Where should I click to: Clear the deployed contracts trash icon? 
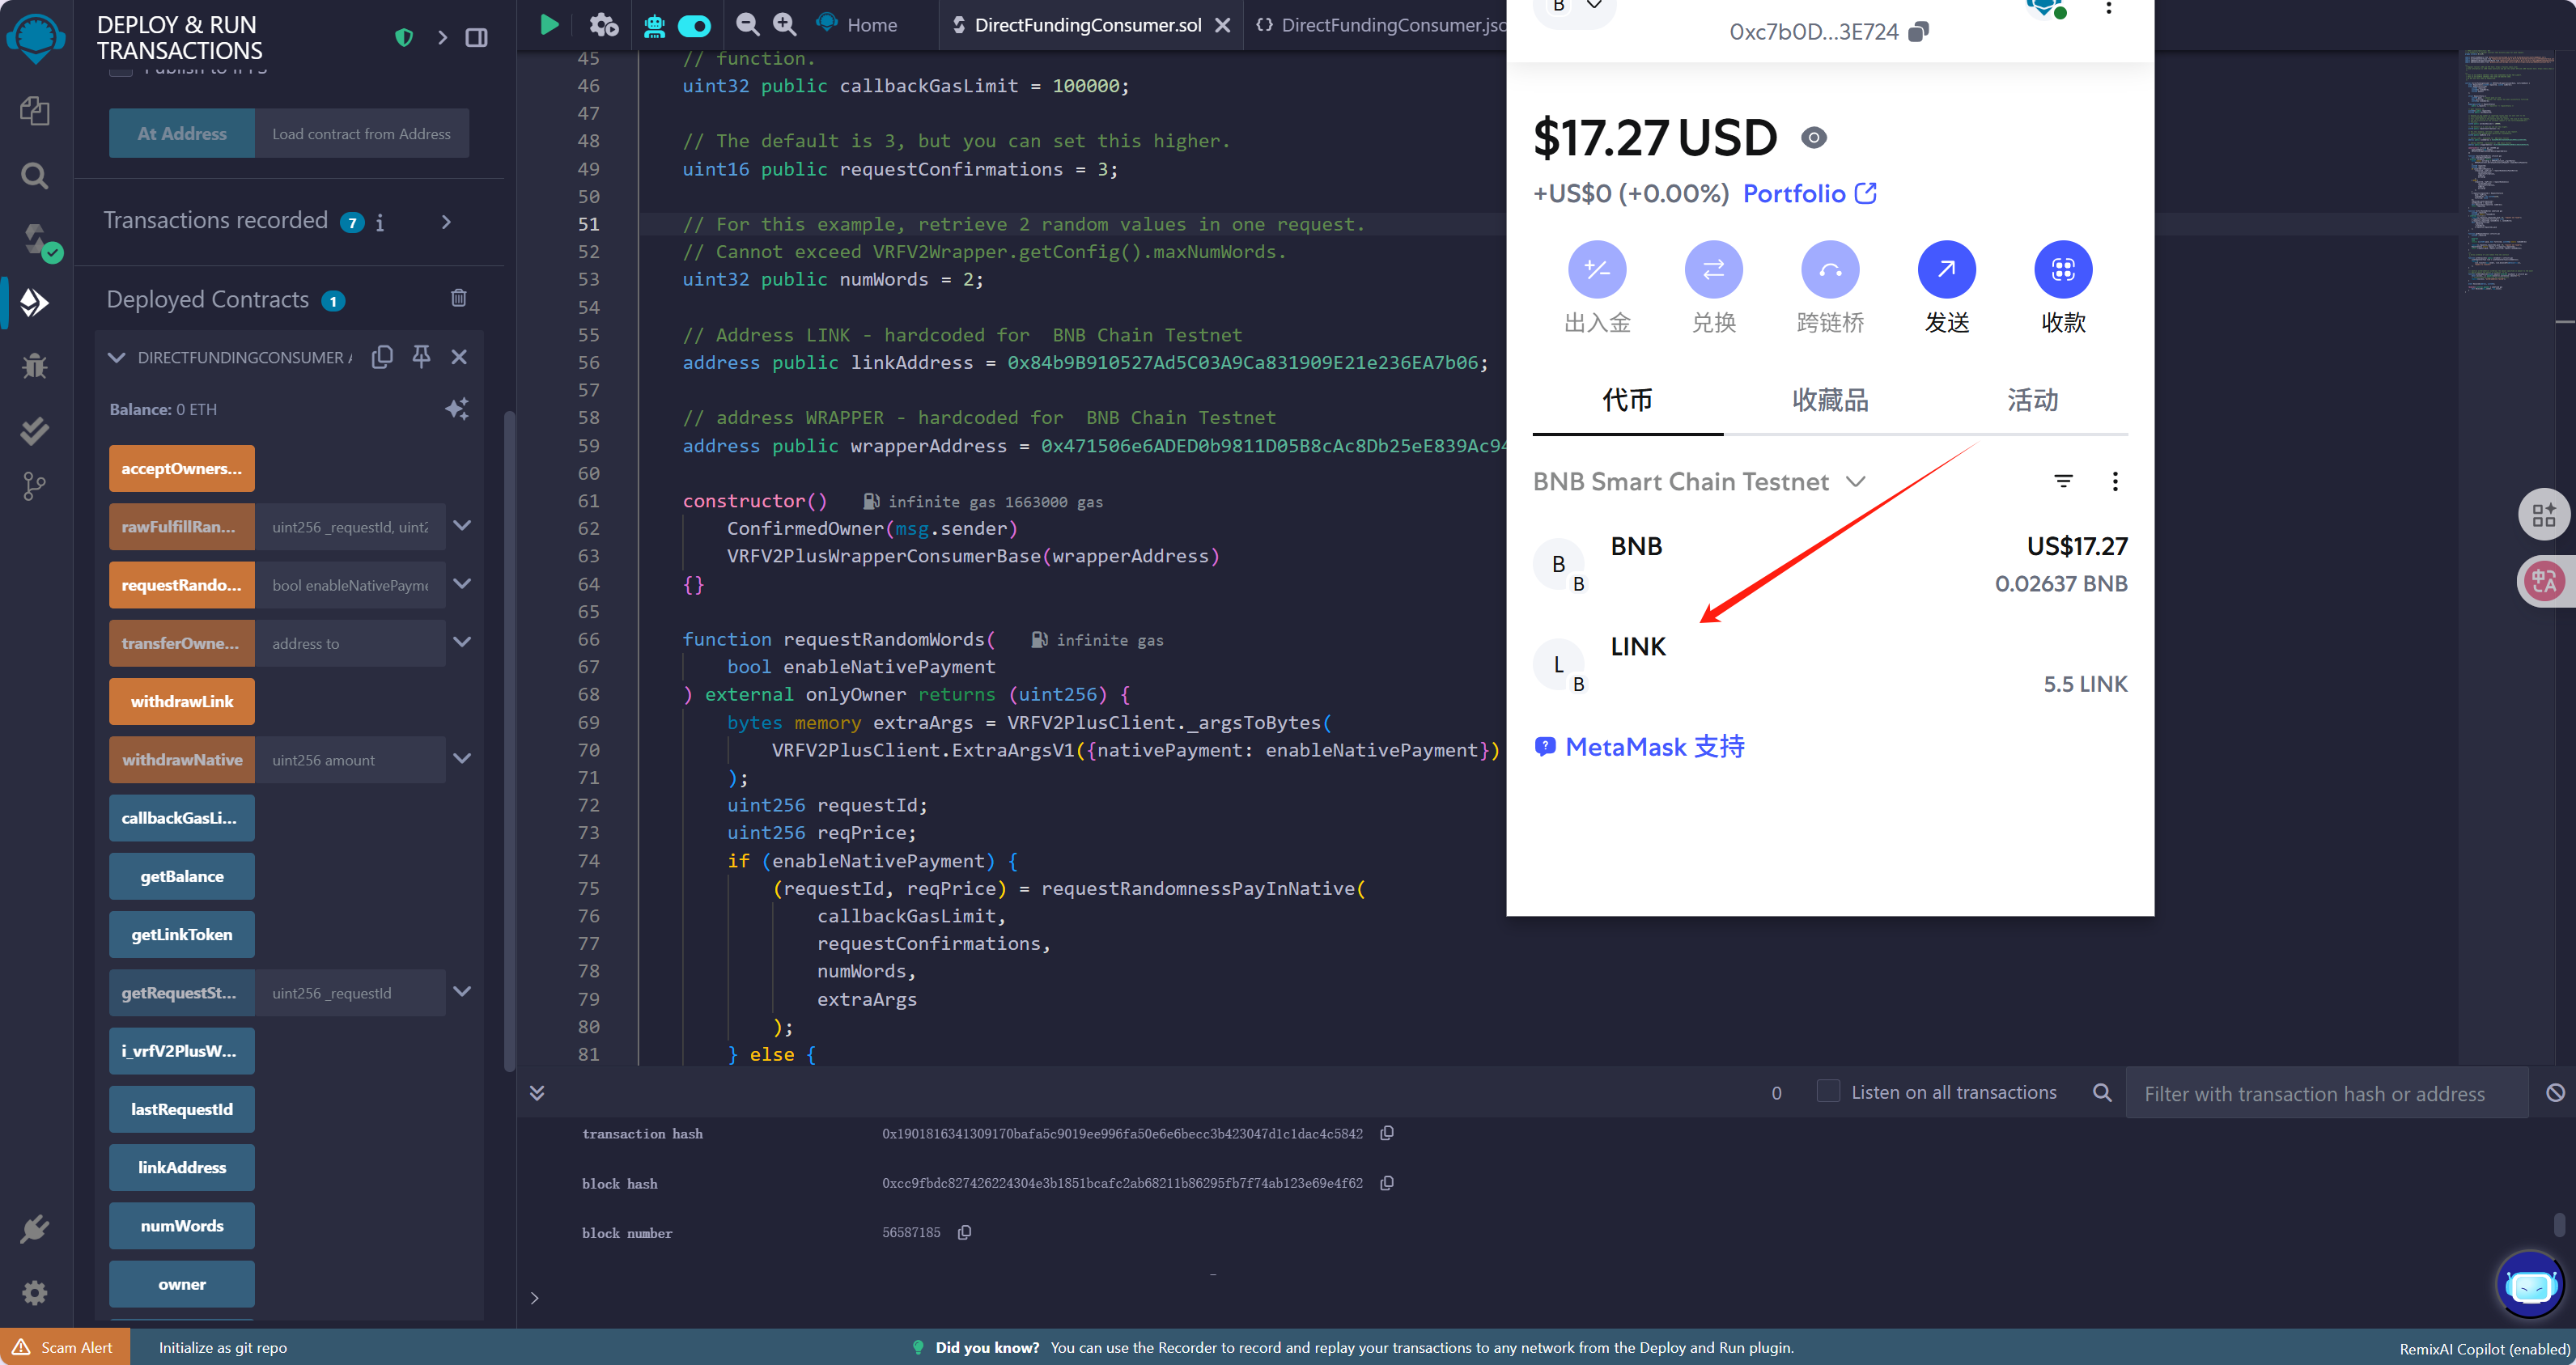(x=459, y=298)
